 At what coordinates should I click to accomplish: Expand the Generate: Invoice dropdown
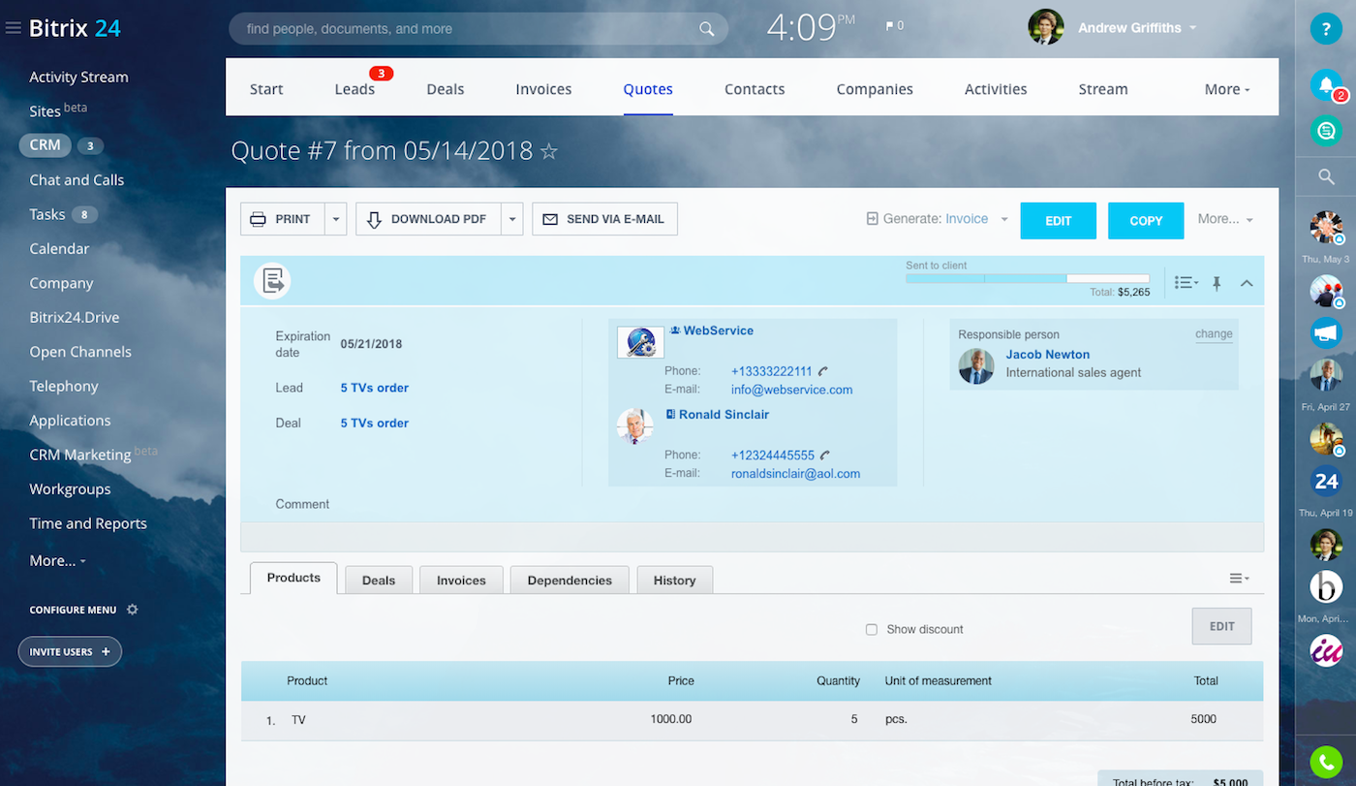(1004, 219)
